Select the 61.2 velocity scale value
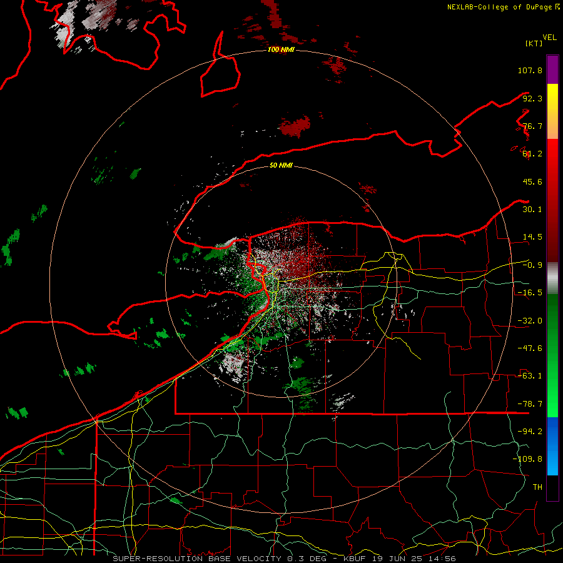 pyautogui.click(x=532, y=154)
